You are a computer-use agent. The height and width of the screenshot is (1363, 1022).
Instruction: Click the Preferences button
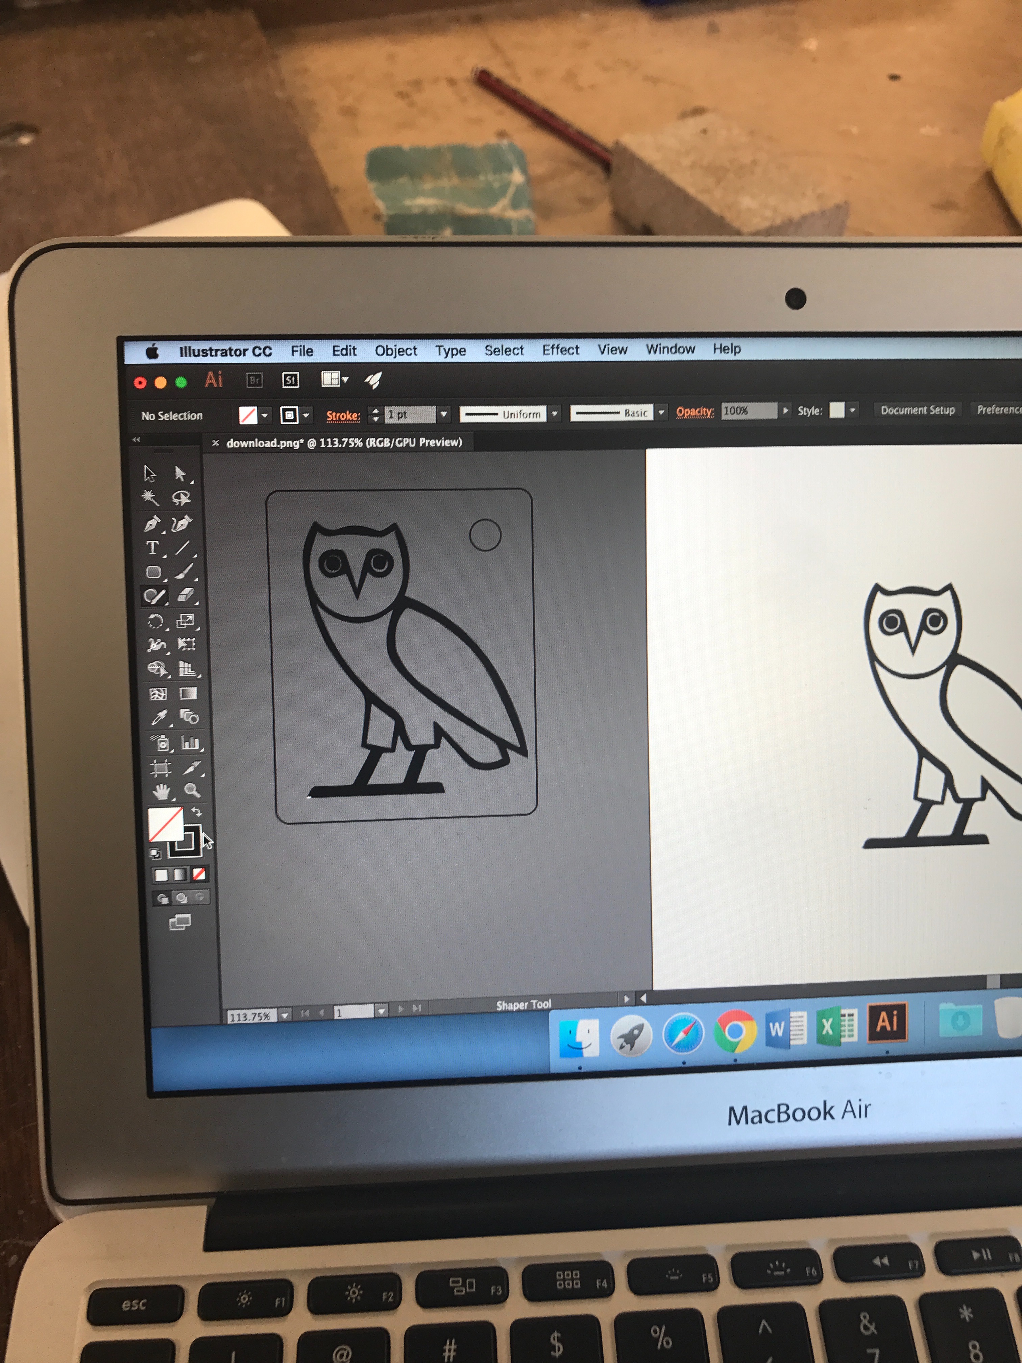tap(997, 409)
